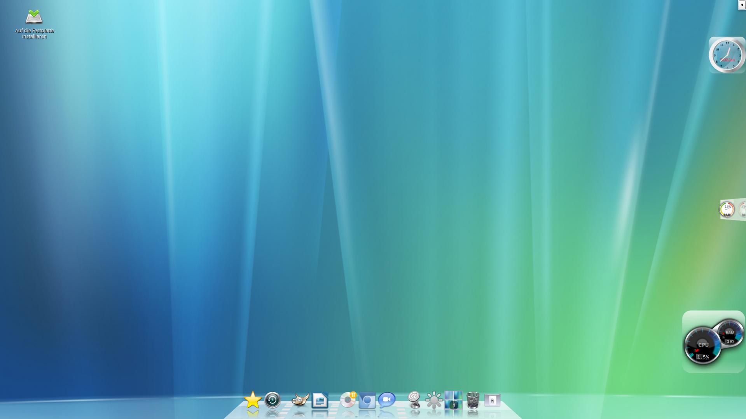Image resolution: width=746 pixels, height=419 pixels.
Task: Click the small RAM 16% gauge desklet
Action: 727,209
